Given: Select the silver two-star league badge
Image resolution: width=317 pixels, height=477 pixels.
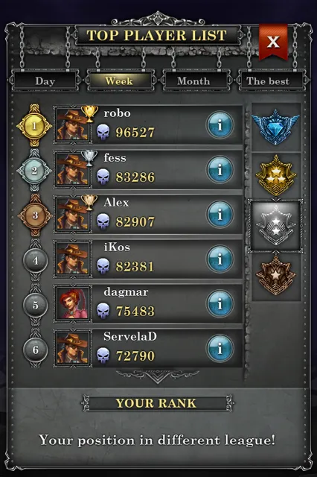Looking at the screenshot, I should 276,226.
